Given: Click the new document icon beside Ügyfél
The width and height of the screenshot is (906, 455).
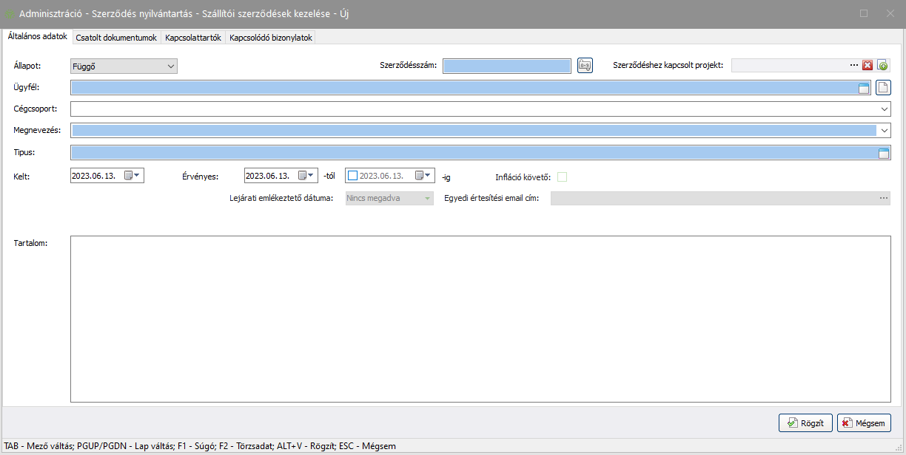Looking at the screenshot, I should tap(882, 88).
